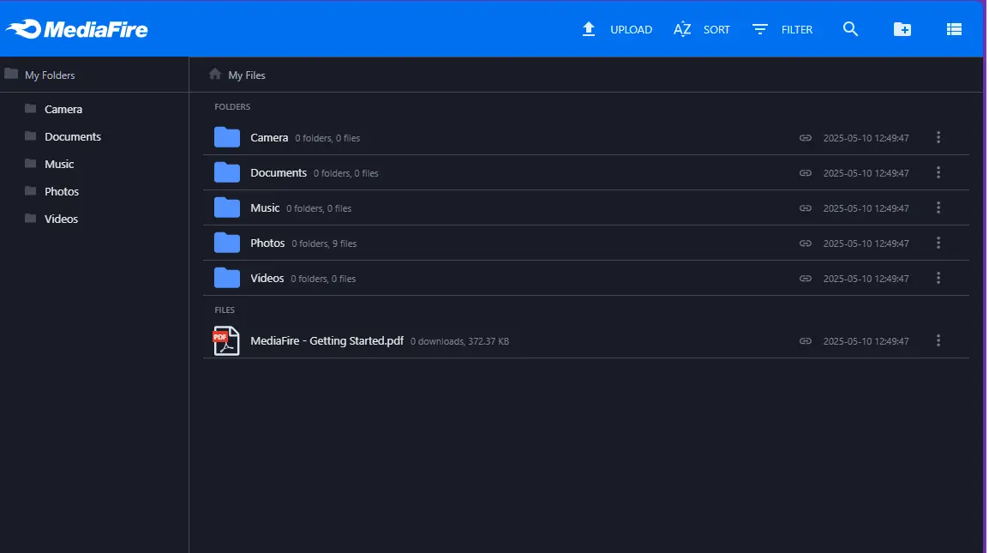Click the AZ sort icon
Screen dimensions: 989x553
point(682,29)
